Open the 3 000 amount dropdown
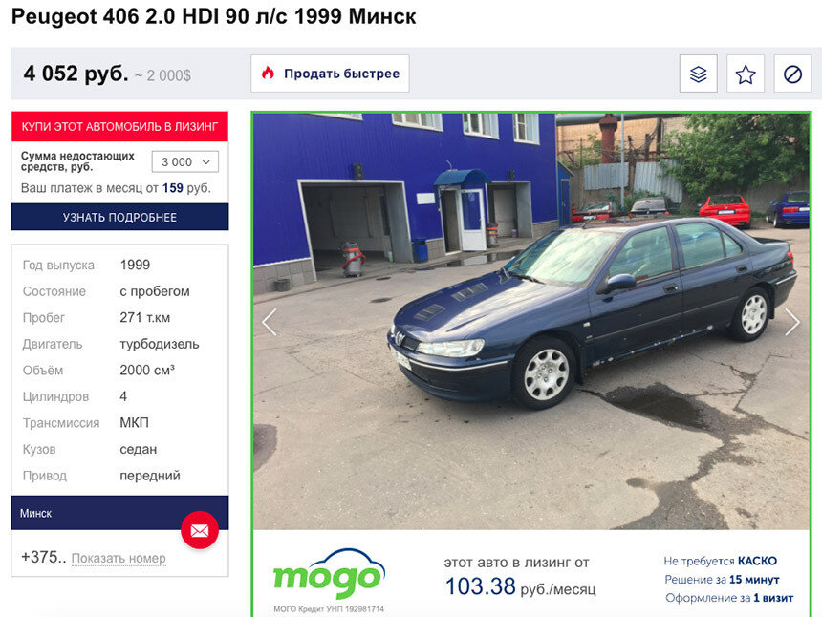Viewport: 822px width, 617px height. [185, 161]
